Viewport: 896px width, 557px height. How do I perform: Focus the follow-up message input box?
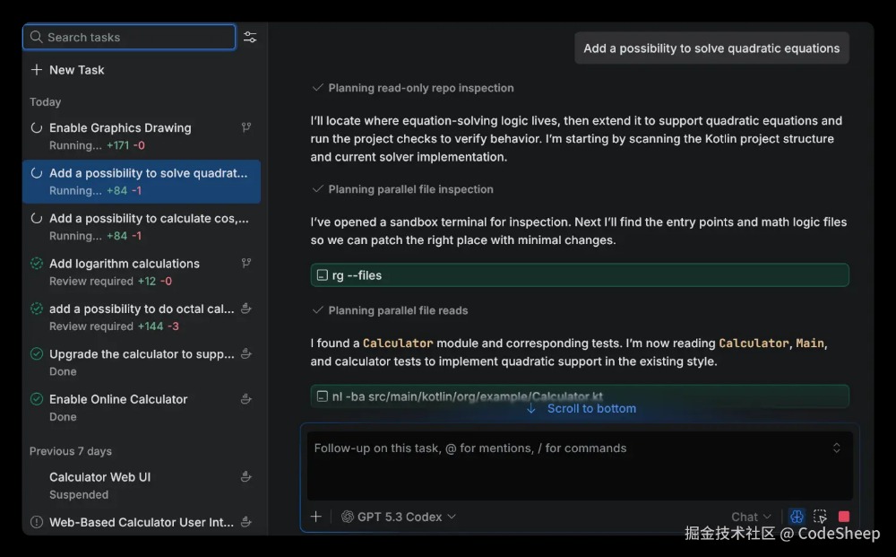[x=564, y=466]
